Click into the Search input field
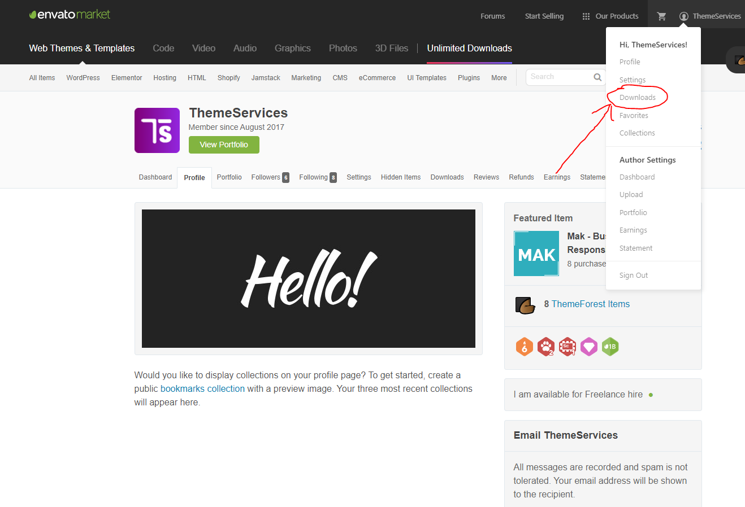The image size is (745, 507). (561, 77)
